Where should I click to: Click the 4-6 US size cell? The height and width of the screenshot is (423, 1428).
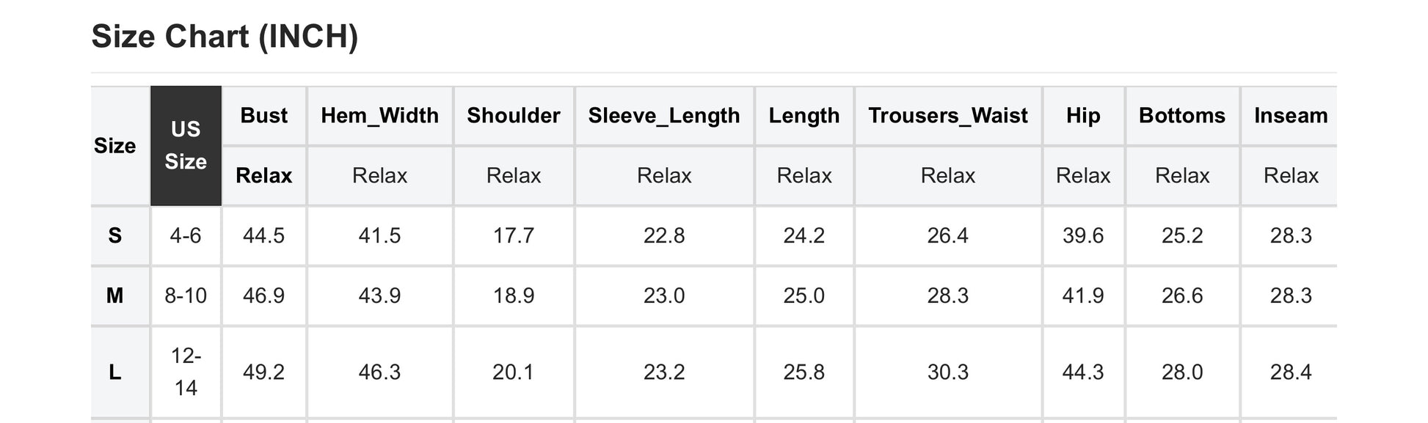click(186, 235)
